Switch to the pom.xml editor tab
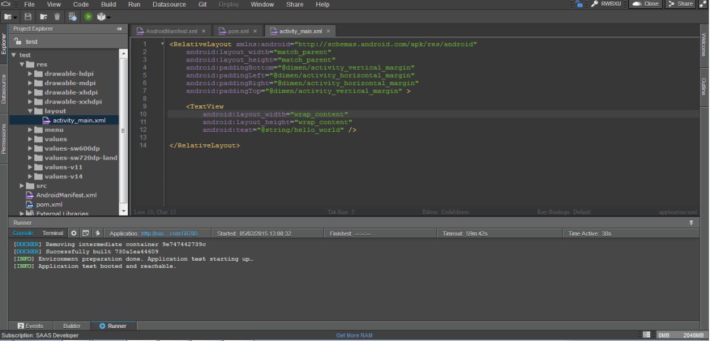The width and height of the screenshot is (710, 341). (238, 31)
